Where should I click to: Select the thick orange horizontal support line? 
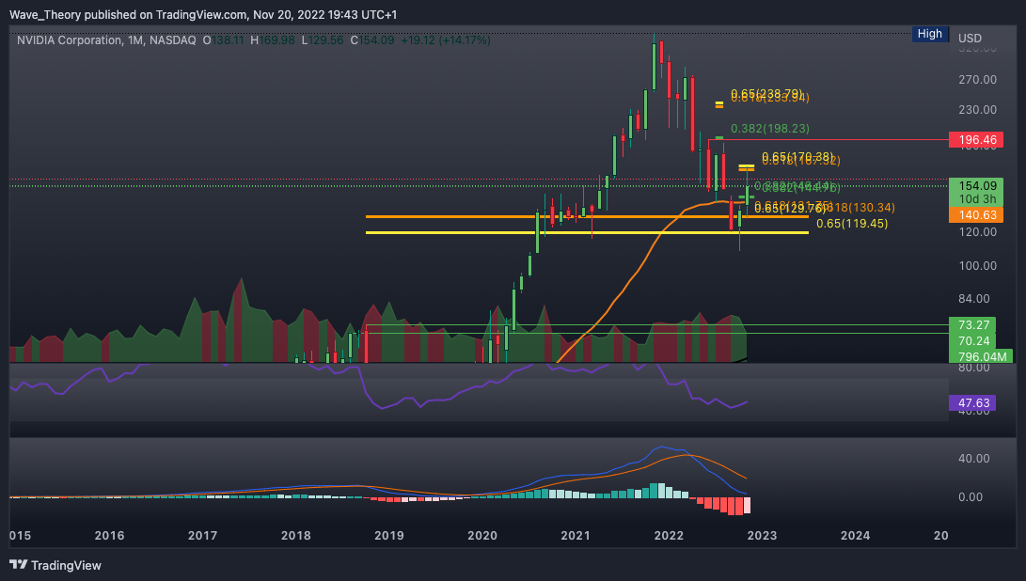pyautogui.click(x=587, y=216)
